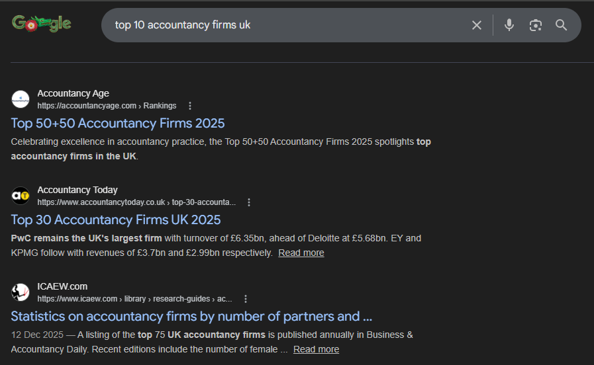594x365 pixels.
Task: Click the accountancyage.com › Rankings URL
Action: pyautogui.click(x=107, y=106)
